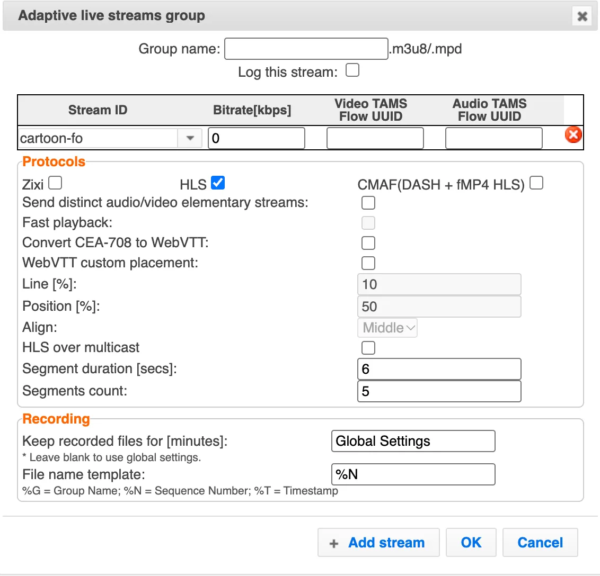The width and height of the screenshot is (600, 576).
Task: Enable HLS over multicast checkbox
Action: click(368, 348)
